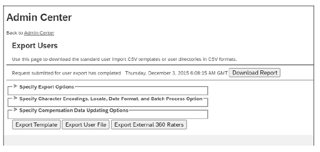The width and height of the screenshot is (320, 152).
Task: Follow the Admin Center link
Action: [39, 33]
